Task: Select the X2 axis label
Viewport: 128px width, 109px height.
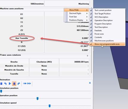Action: [22, 18]
